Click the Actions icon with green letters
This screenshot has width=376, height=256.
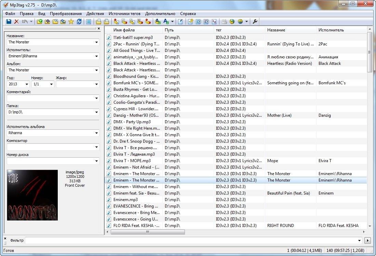158,22
